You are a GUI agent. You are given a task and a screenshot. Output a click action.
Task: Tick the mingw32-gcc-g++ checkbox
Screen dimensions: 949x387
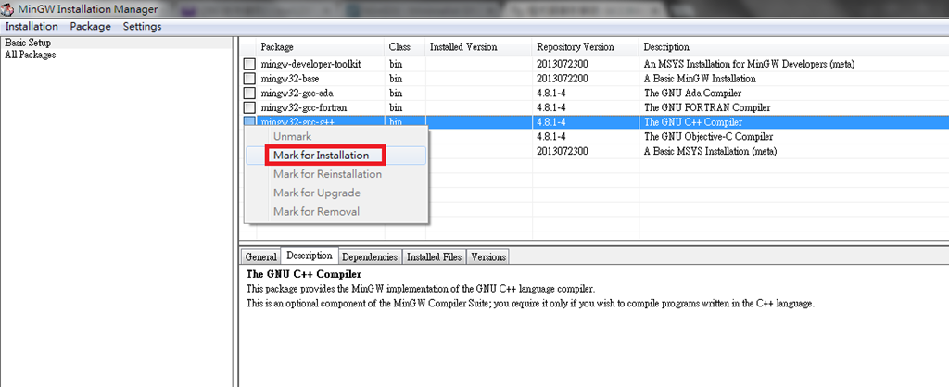pyautogui.click(x=249, y=121)
